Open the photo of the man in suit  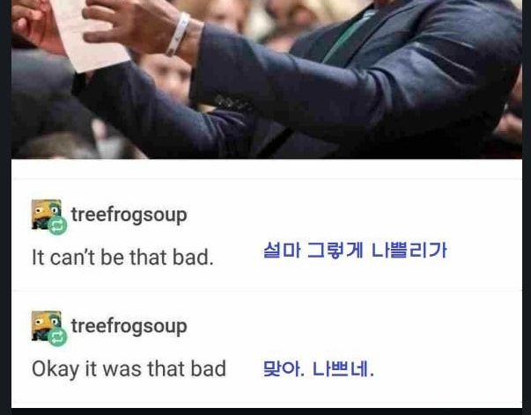(x=267, y=79)
